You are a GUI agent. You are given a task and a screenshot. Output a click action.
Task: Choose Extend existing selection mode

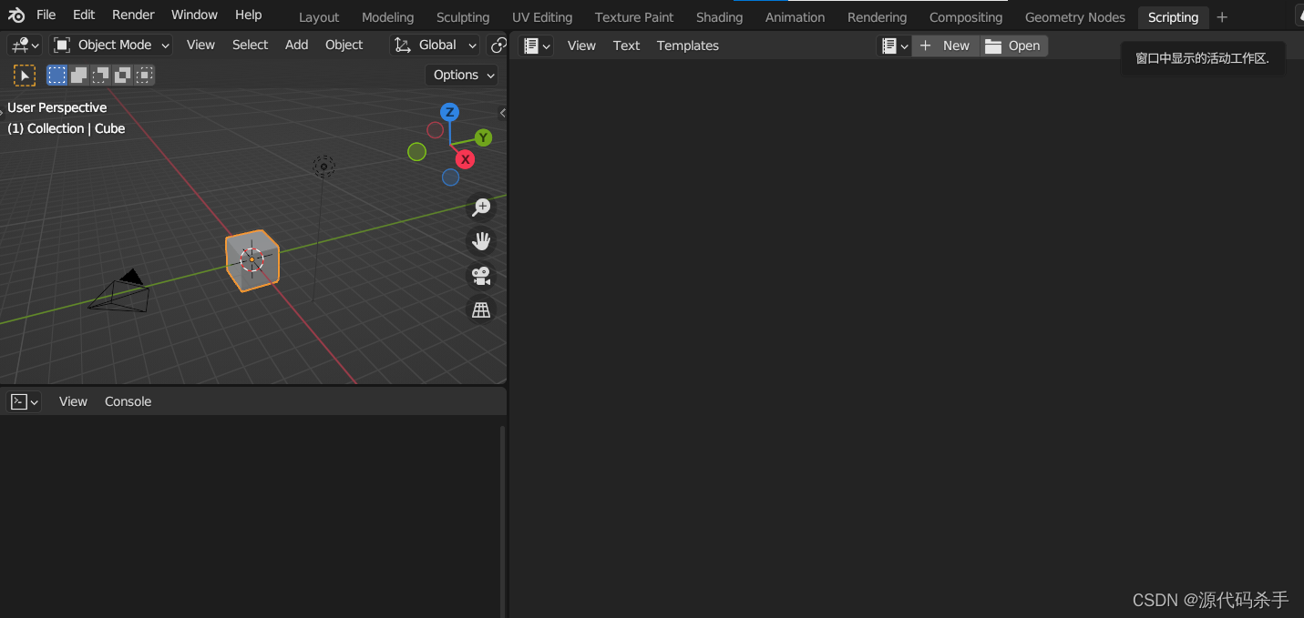79,76
